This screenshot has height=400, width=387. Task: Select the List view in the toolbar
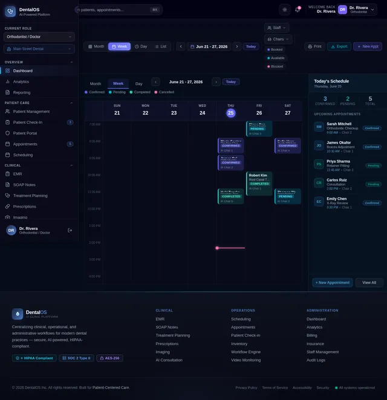tap(161, 46)
